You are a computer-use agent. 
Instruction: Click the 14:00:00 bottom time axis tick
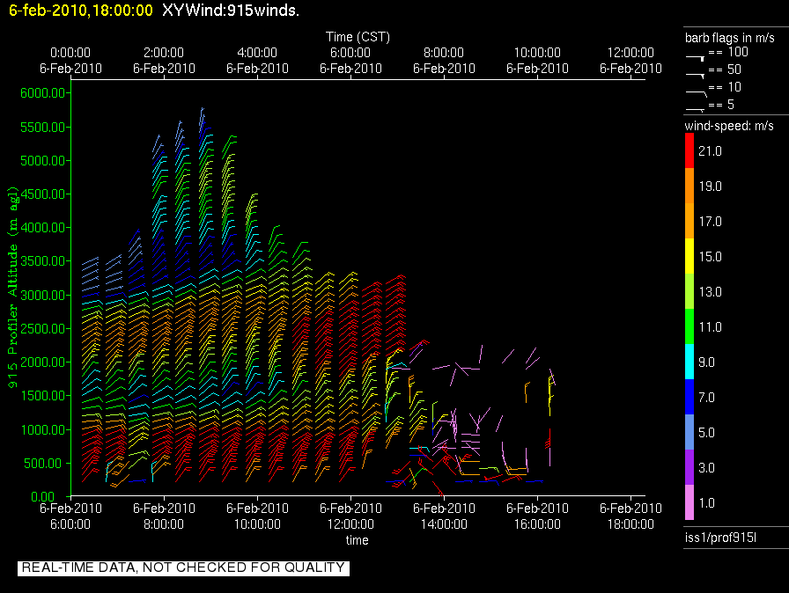point(444,523)
